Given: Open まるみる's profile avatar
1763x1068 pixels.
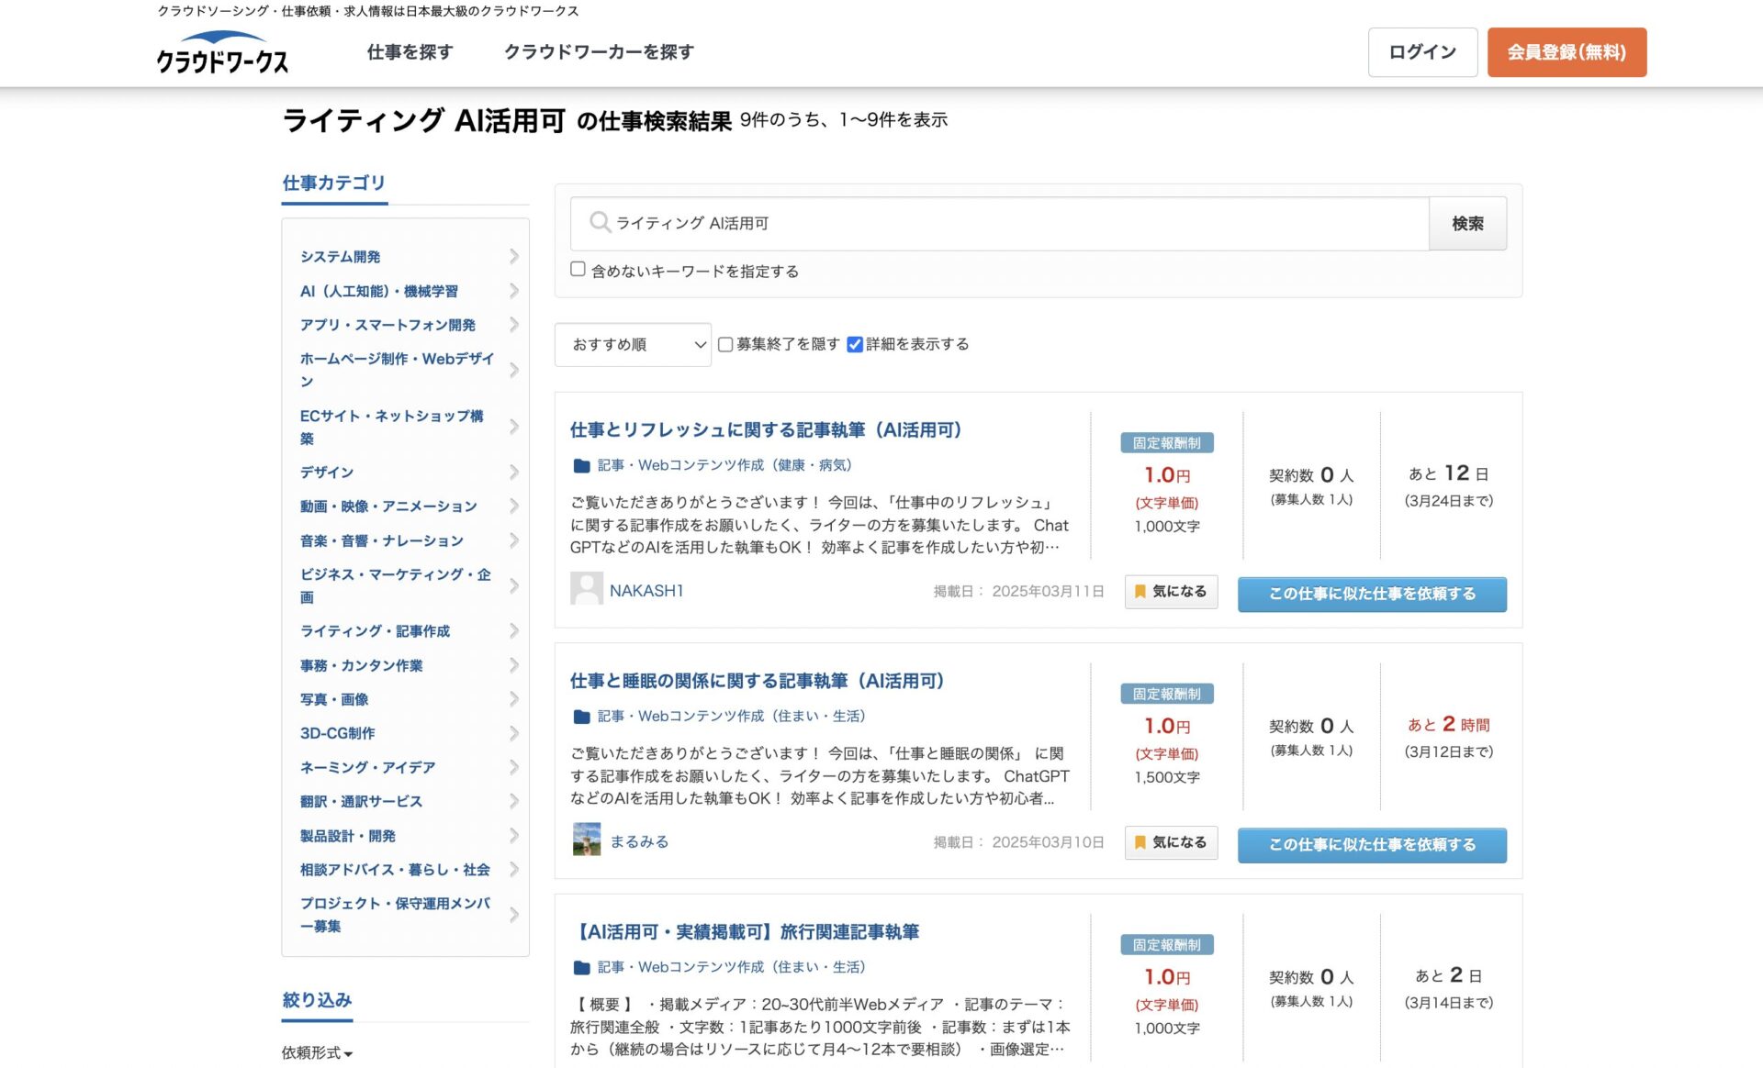Looking at the screenshot, I should click(585, 840).
